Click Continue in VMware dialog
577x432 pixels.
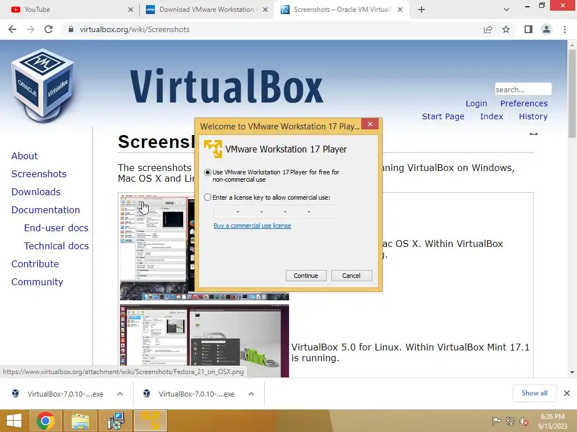[306, 276]
